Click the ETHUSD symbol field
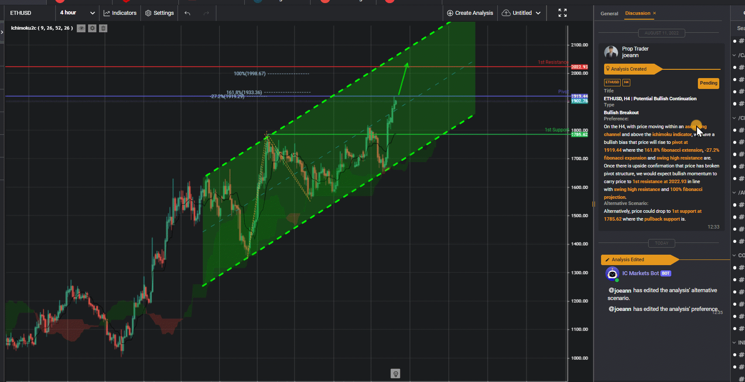Viewport: 745px width, 382px height. point(30,13)
